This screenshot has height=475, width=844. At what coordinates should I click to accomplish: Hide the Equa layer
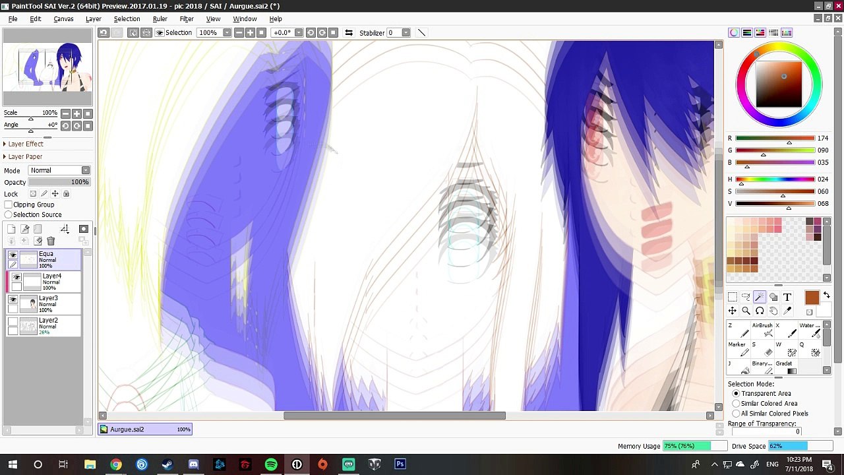click(13, 255)
